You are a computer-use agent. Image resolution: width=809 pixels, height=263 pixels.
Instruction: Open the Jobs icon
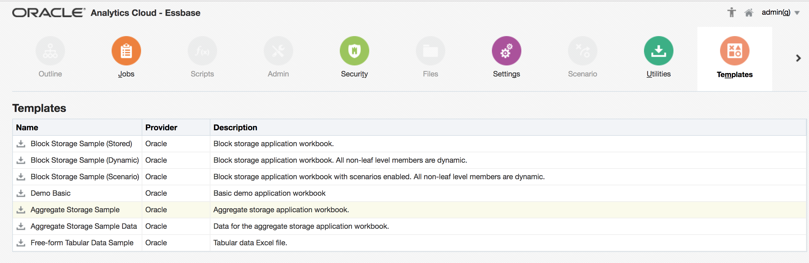[x=126, y=51]
